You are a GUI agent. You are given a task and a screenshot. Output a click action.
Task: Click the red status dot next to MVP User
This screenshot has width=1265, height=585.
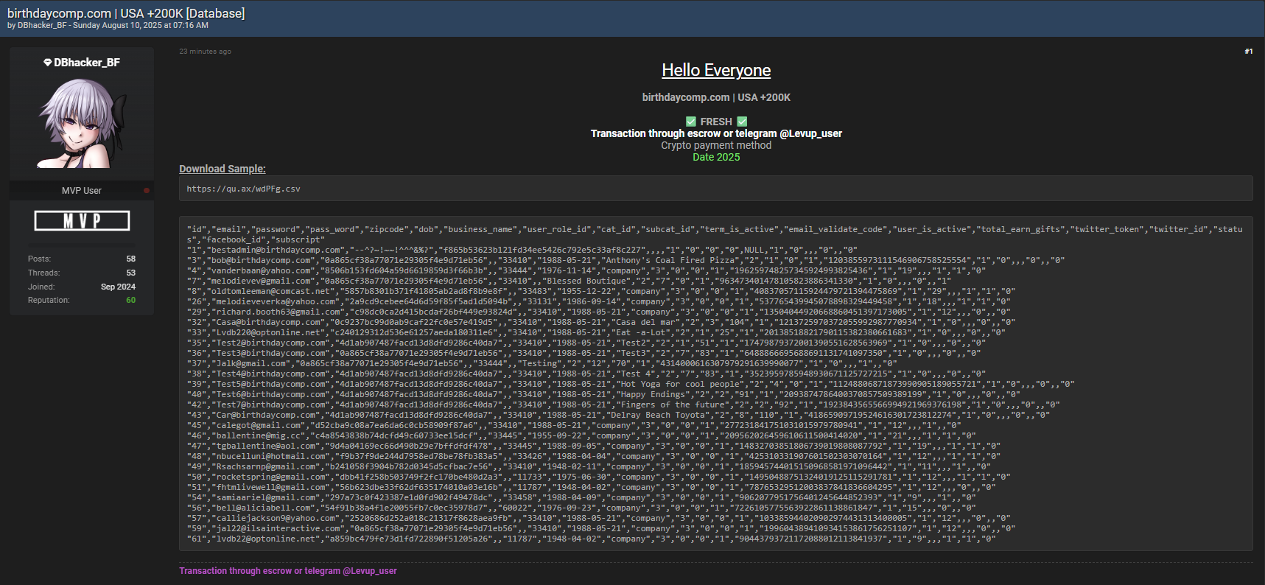pos(147,190)
